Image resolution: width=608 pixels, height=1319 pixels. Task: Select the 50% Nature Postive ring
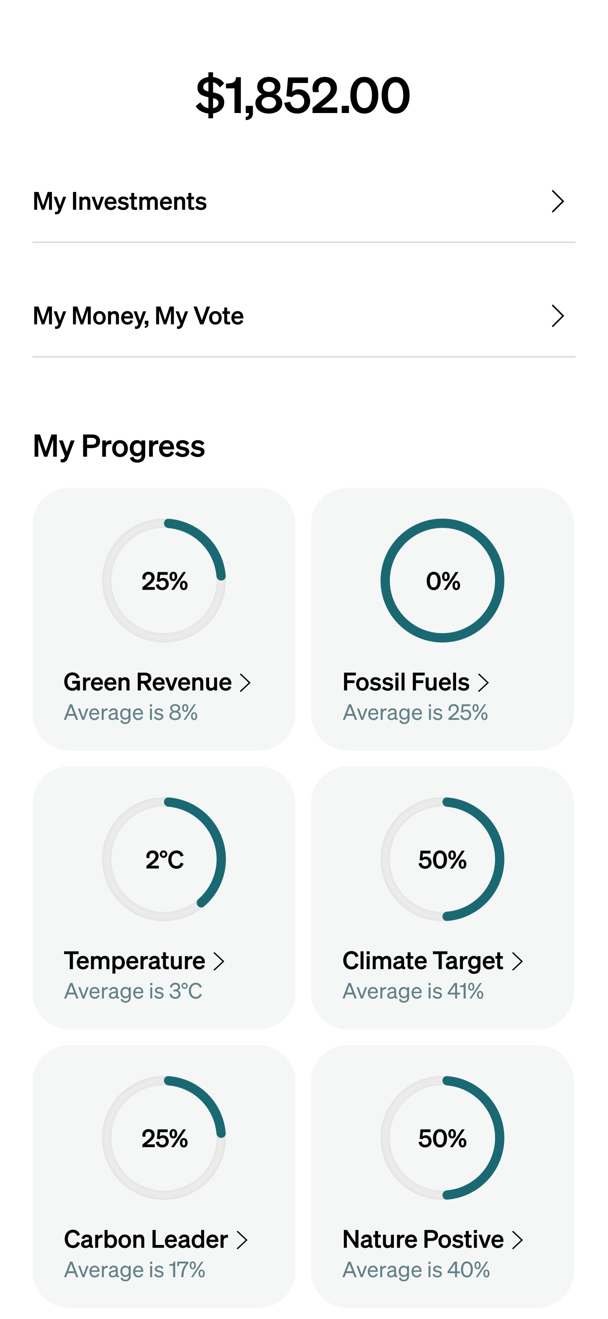(442, 1138)
